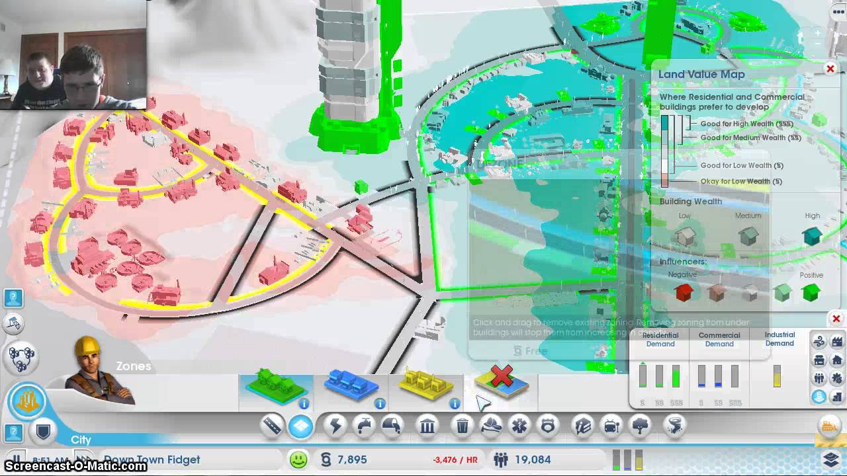Open the Health medical star menu
The height and width of the screenshot is (476, 847).
click(519, 426)
